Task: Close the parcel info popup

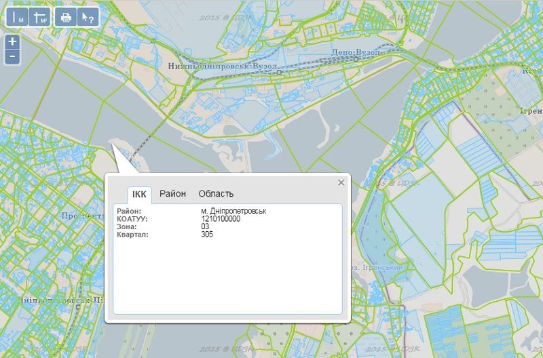Action: click(341, 182)
